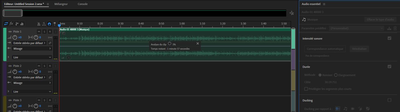Cancel clip analysis with X button
The width and height of the screenshot is (400, 112).
[x=198, y=44]
